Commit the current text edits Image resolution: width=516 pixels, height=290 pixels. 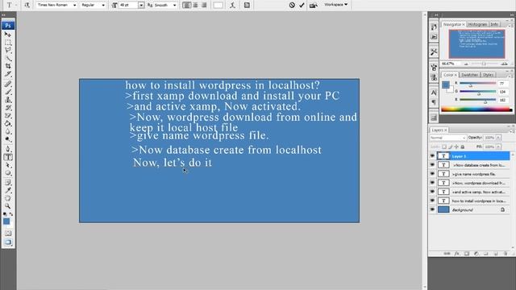coord(302,5)
